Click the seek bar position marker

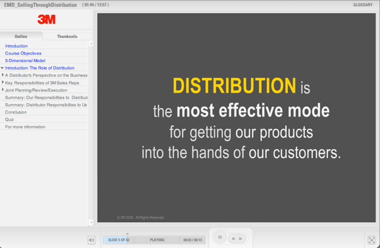point(127,234)
